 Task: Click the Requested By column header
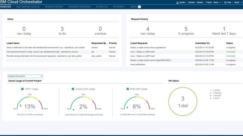tap(99, 43)
